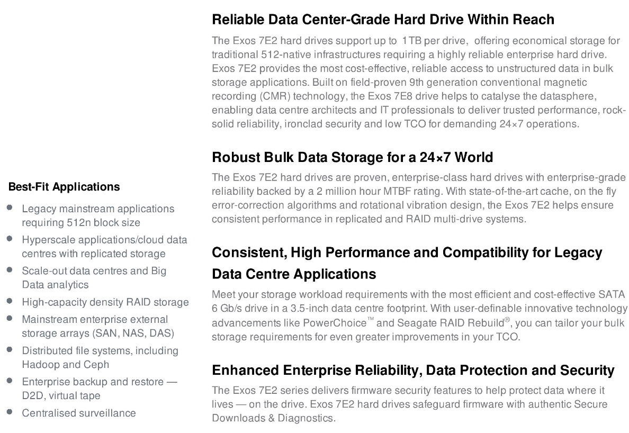Click the bullet beside Legacy mainstream applications

(10, 208)
